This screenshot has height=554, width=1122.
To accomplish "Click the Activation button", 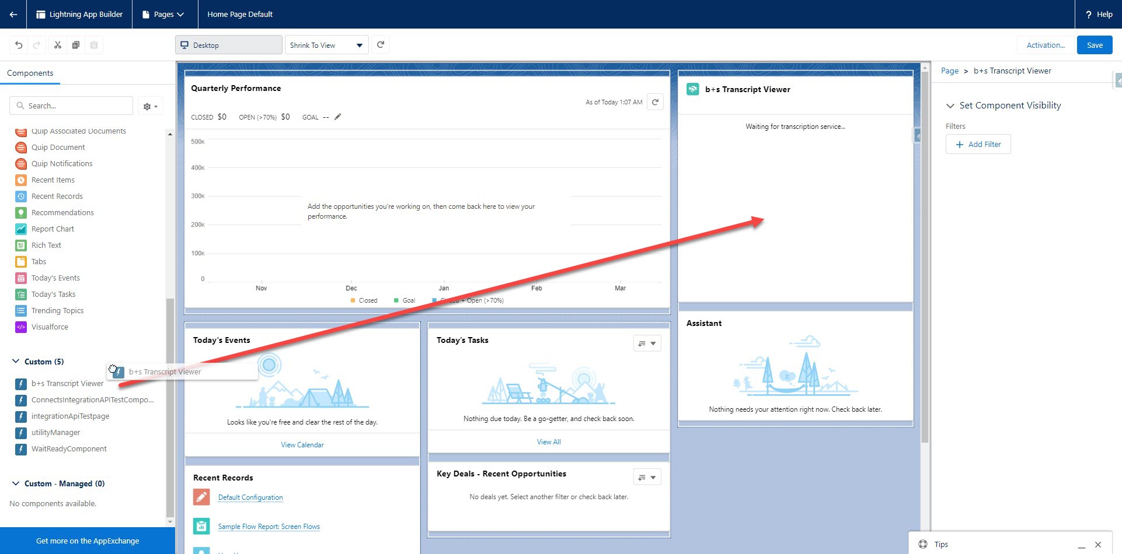I will tap(1045, 45).
